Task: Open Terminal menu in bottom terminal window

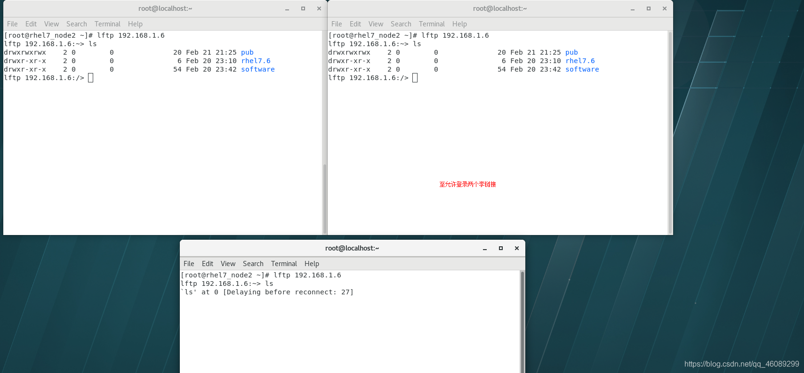Action: click(x=284, y=264)
